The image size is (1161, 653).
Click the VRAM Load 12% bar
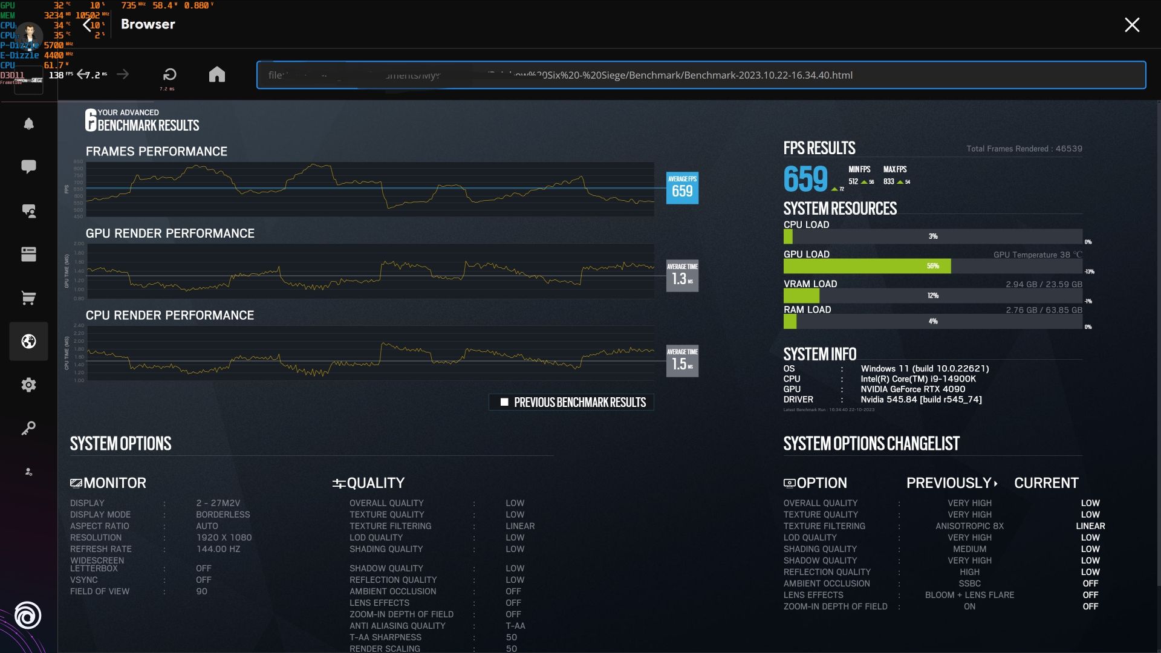coord(933,296)
